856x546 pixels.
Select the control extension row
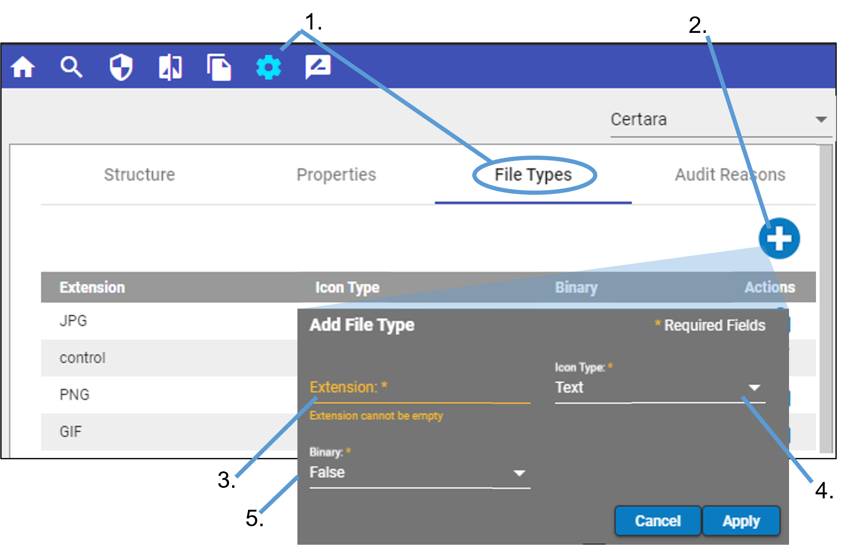(83, 358)
